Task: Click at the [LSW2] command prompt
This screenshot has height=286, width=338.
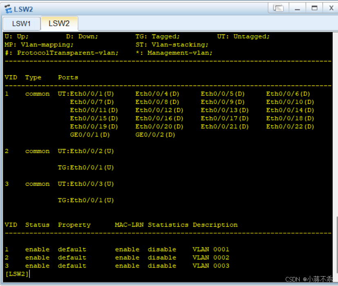Action: 17,274
